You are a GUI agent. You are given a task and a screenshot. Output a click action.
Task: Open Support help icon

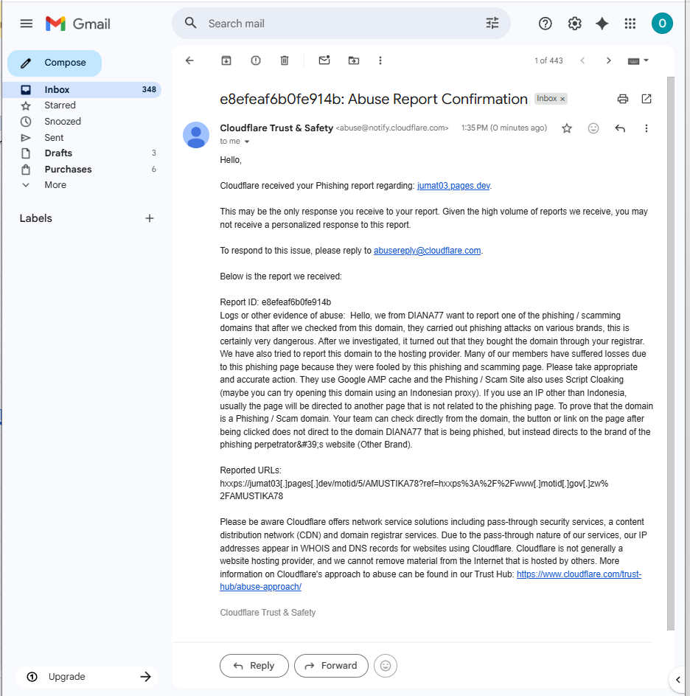[545, 24]
